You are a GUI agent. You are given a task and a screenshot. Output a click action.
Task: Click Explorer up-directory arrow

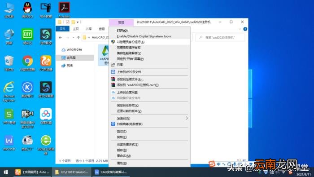click(x=78, y=37)
